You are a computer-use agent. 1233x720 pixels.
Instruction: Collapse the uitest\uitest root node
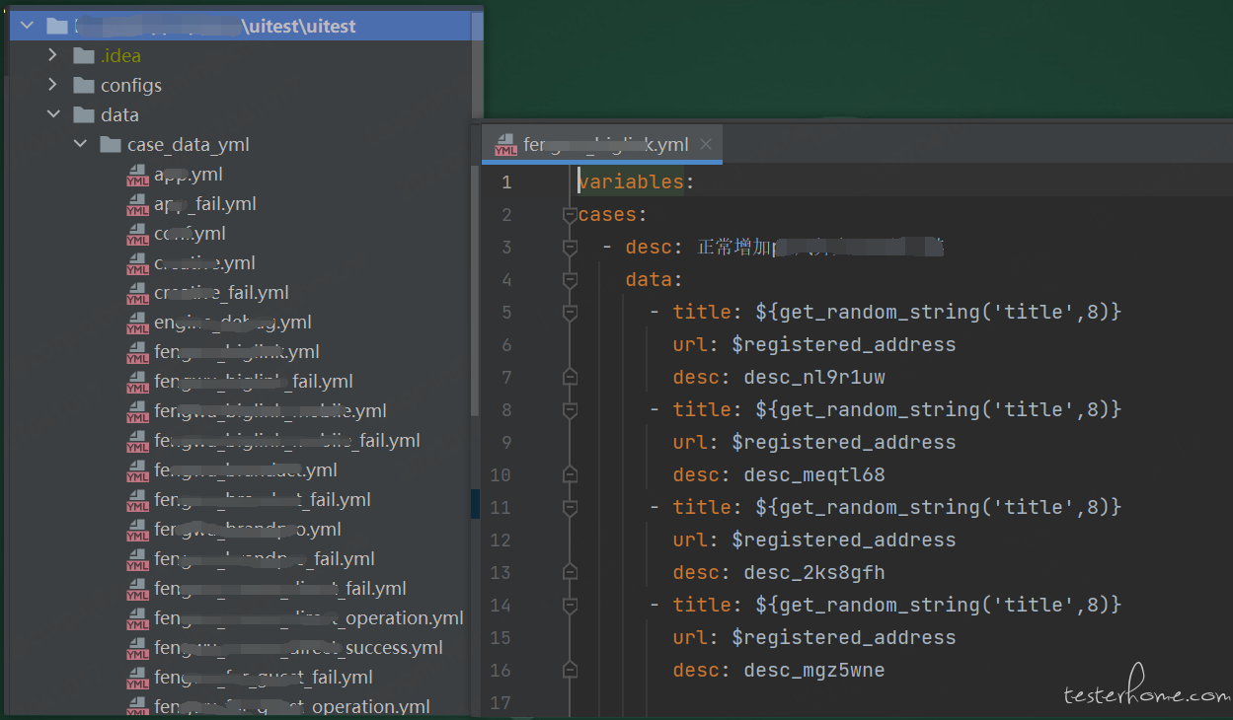(27, 27)
